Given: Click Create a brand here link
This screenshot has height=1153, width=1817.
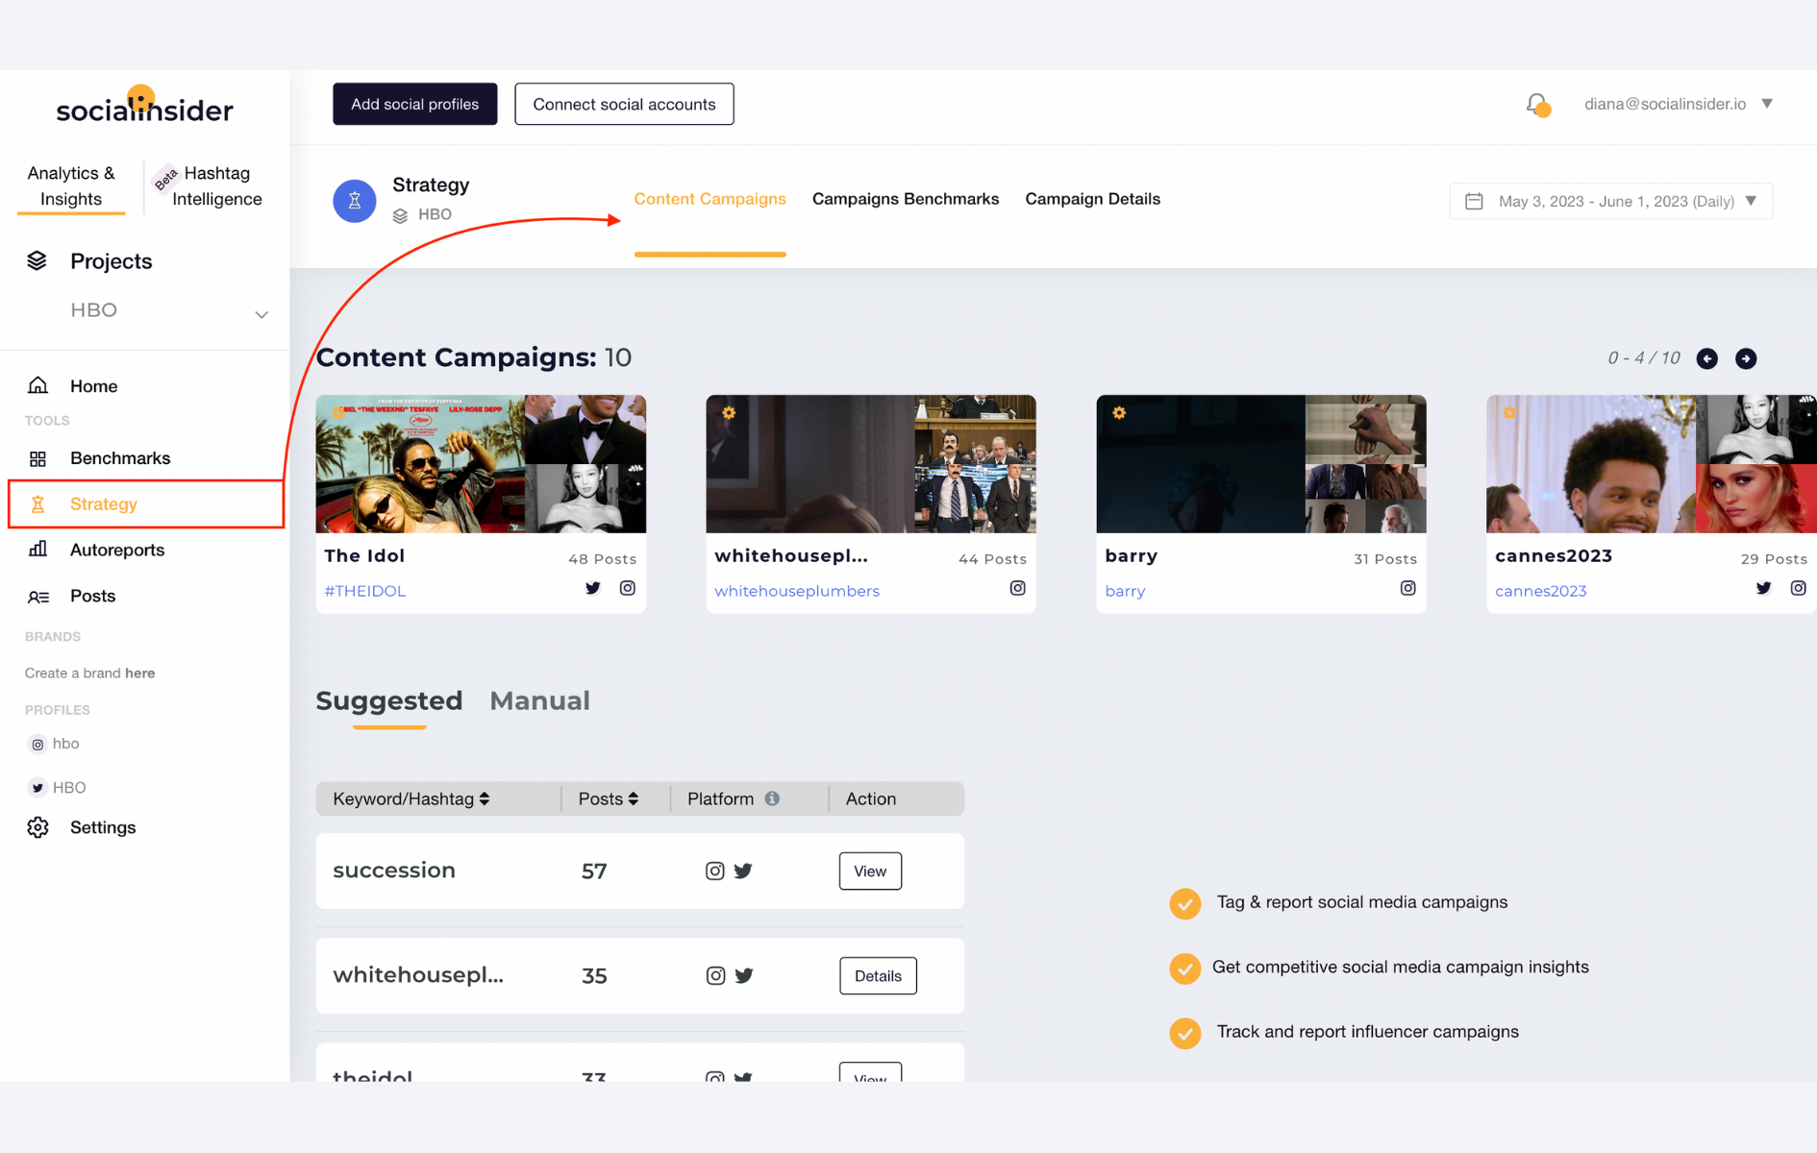Looking at the screenshot, I should click(89, 673).
